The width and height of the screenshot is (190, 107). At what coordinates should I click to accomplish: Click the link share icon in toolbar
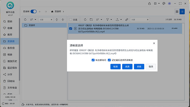pyautogui.click(x=127, y=20)
